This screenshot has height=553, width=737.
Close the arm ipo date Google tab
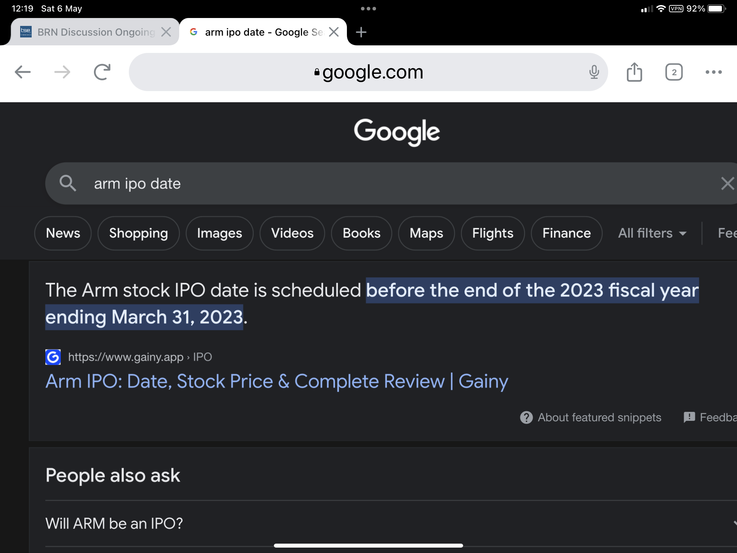(x=334, y=32)
